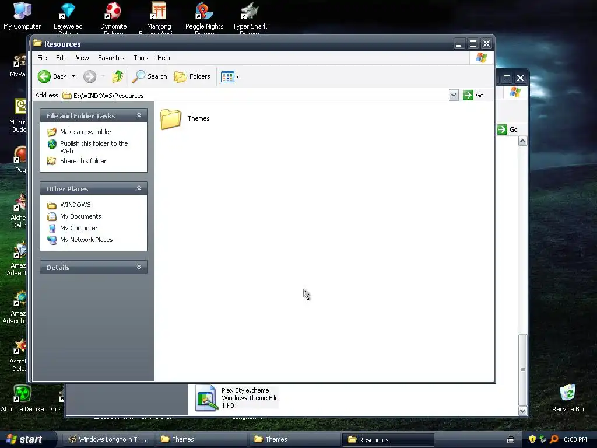This screenshot has height=448, width=597.
Task: Select the My Computer desktop icon
Action: click(x=22, y=16)
